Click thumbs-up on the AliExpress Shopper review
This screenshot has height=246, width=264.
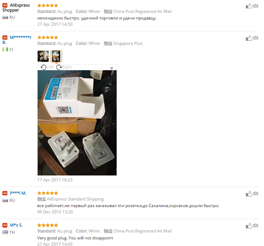click(x=249, y=6)
